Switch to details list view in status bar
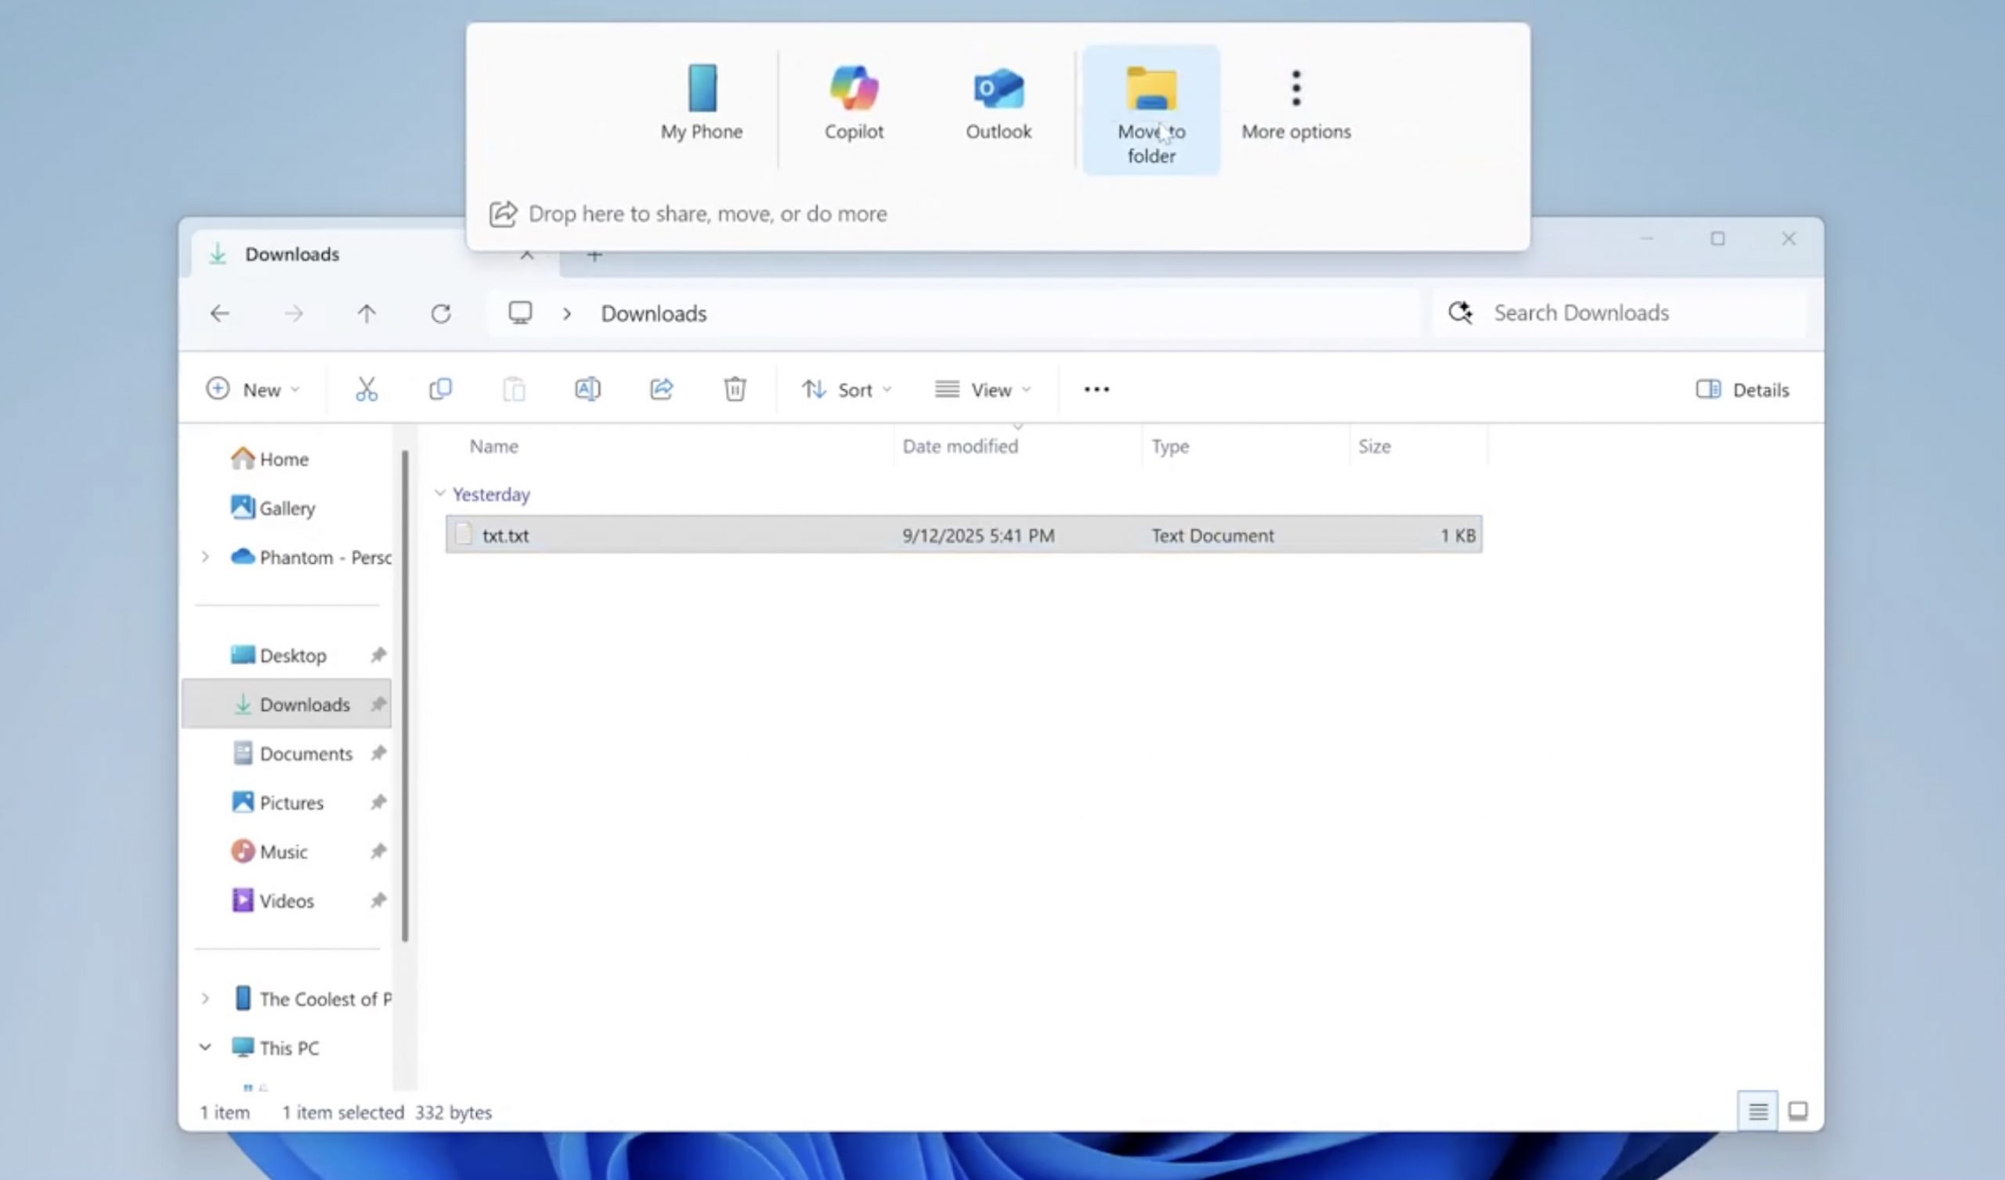This screenshot has height=1180, width=2005. tap(1758, 1112)
